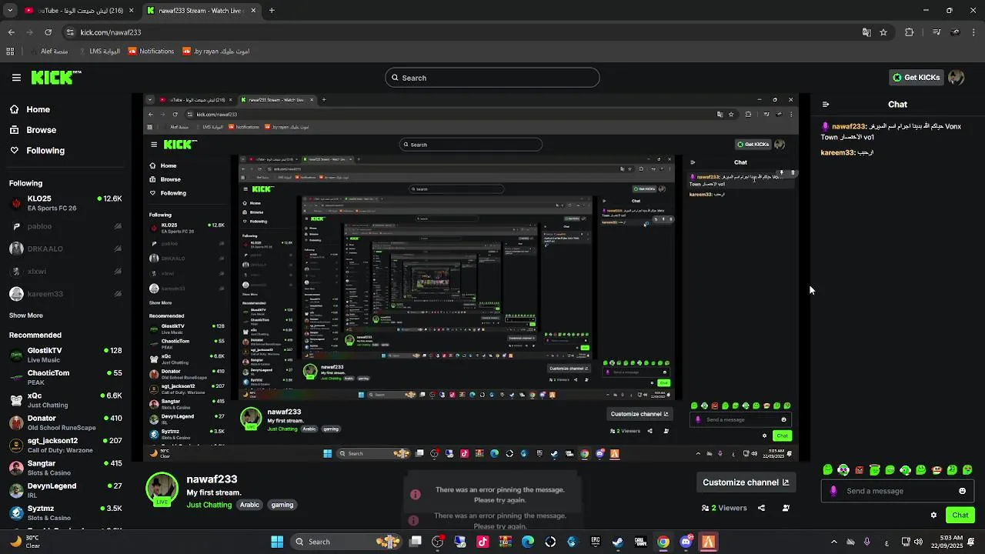
Task: Open the Alef bookmark
Action: [48, 52]
